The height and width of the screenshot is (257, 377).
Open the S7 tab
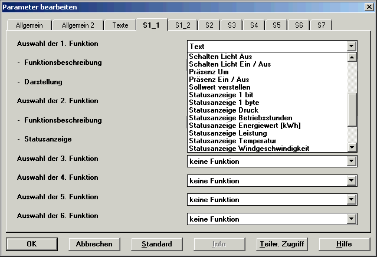[x=321, y=25]
